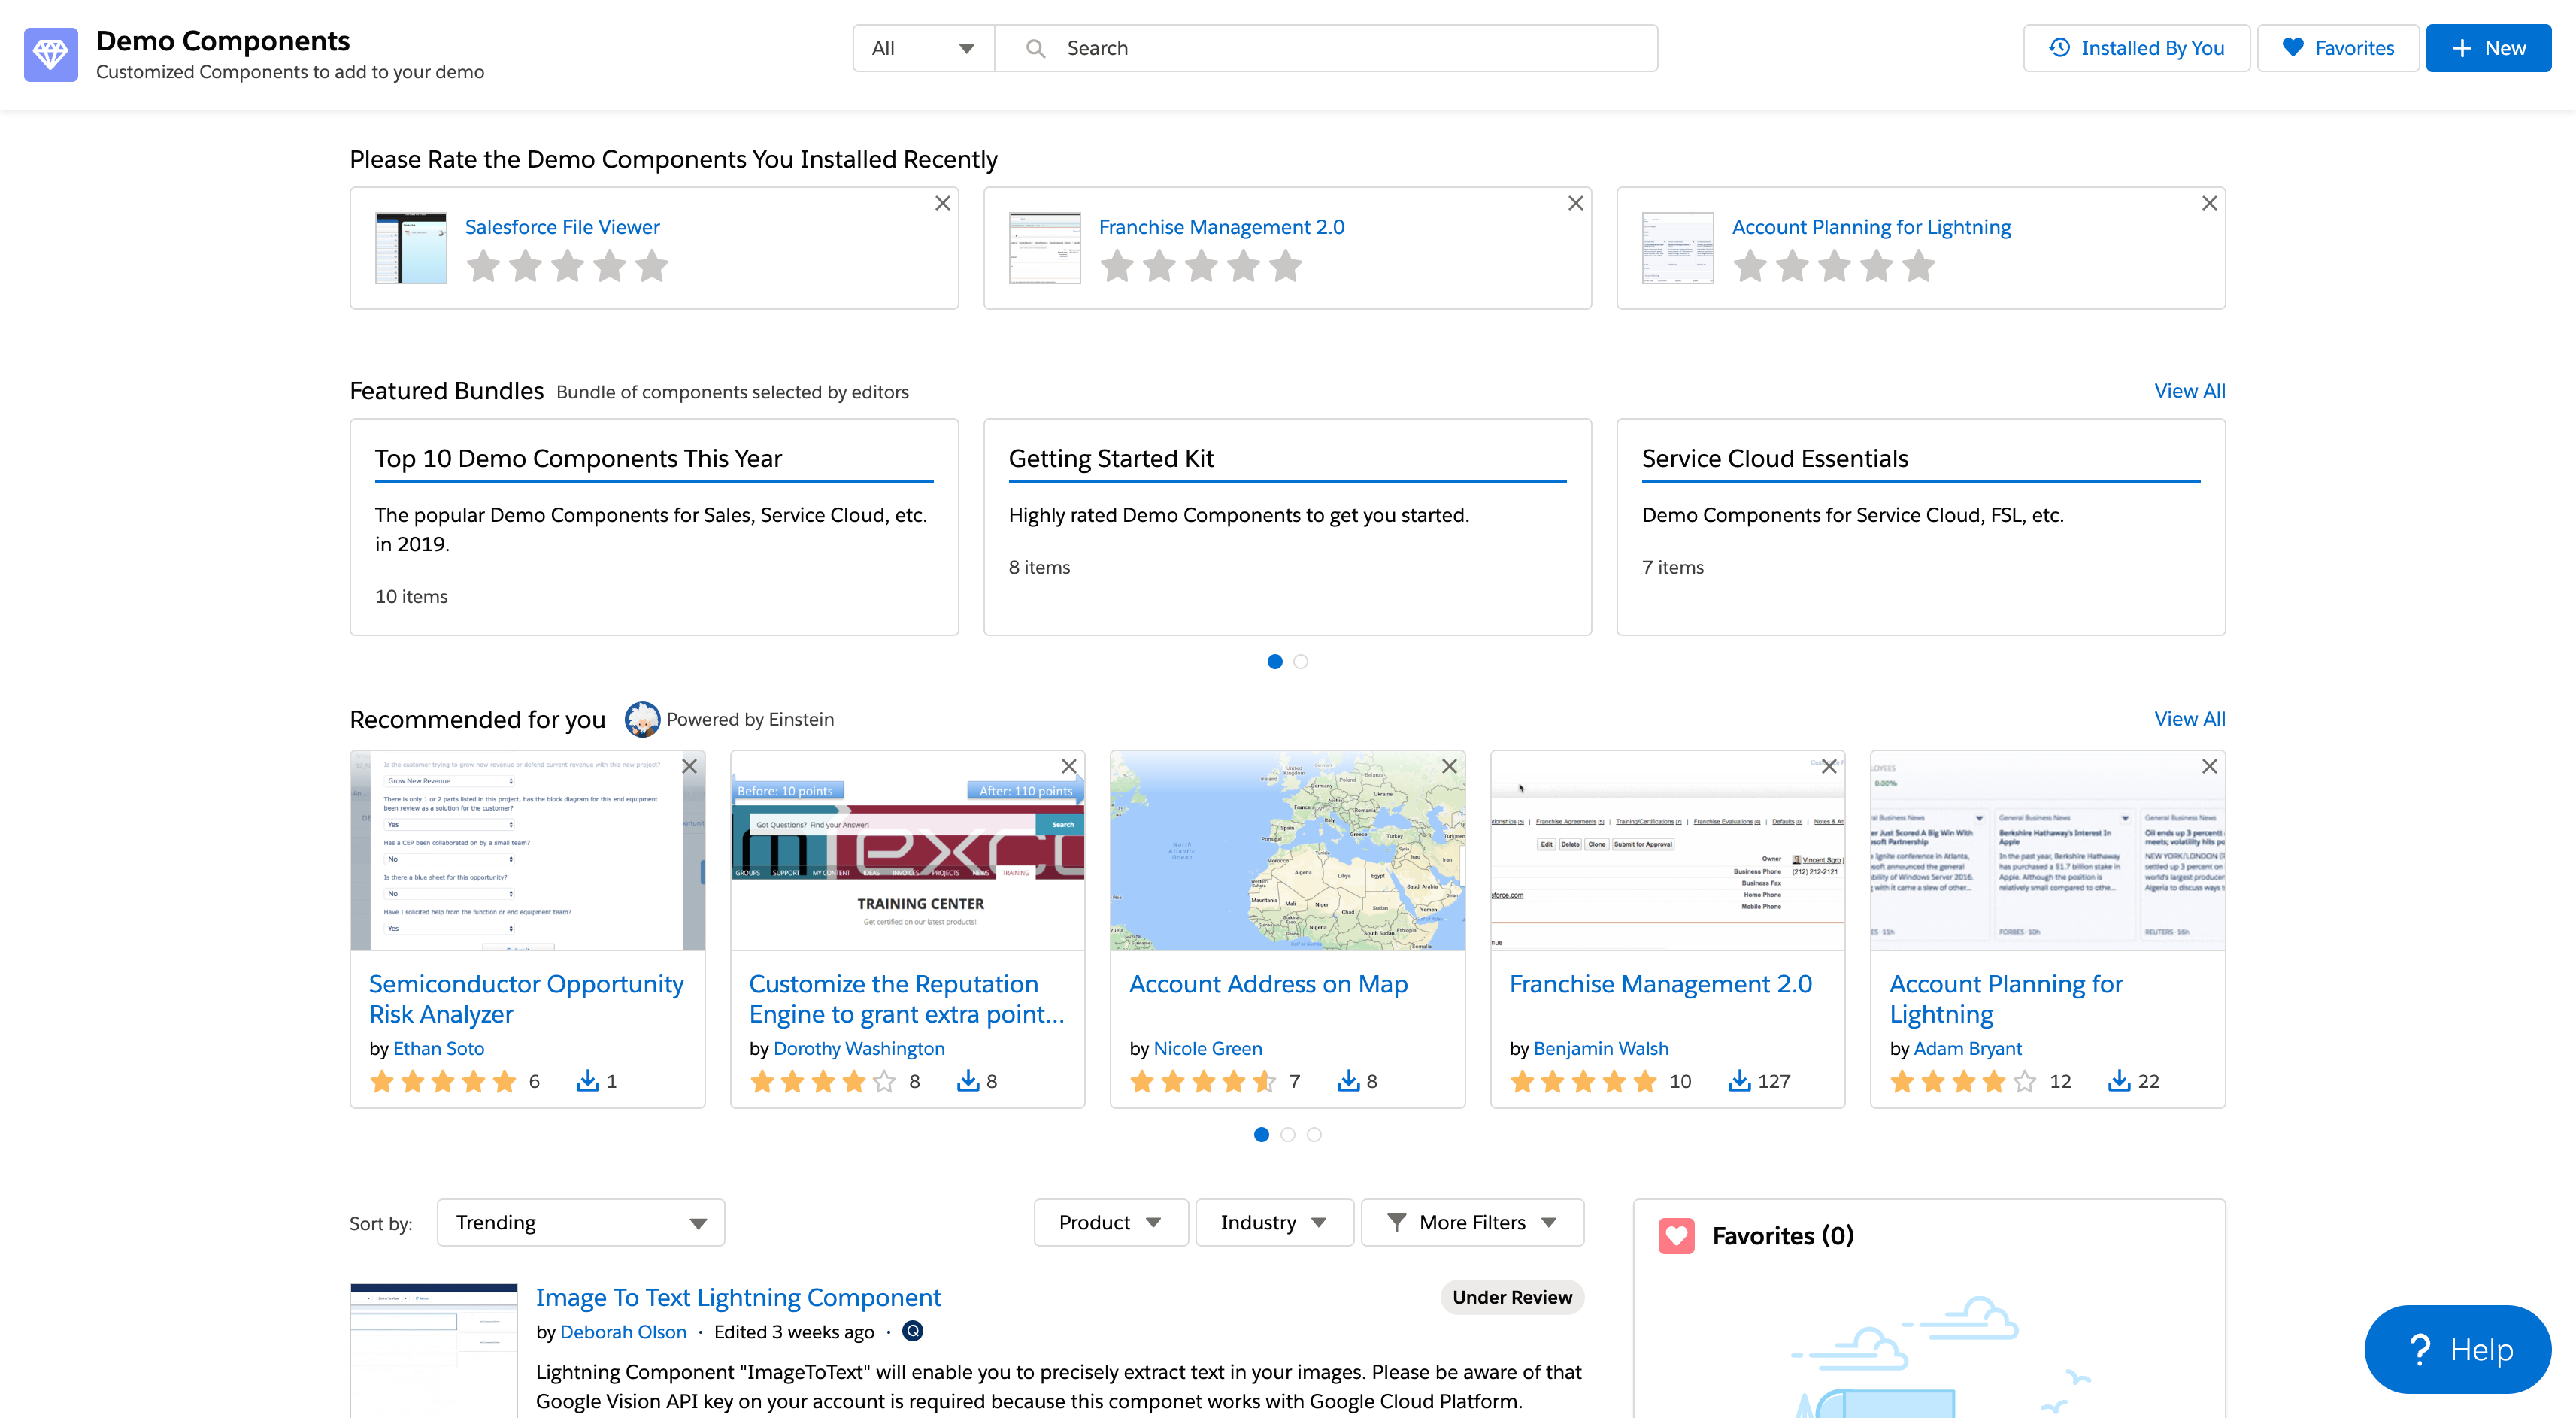View All featured bundles
Viewport: 2576px width, 1418px height.
(2190, 391)
